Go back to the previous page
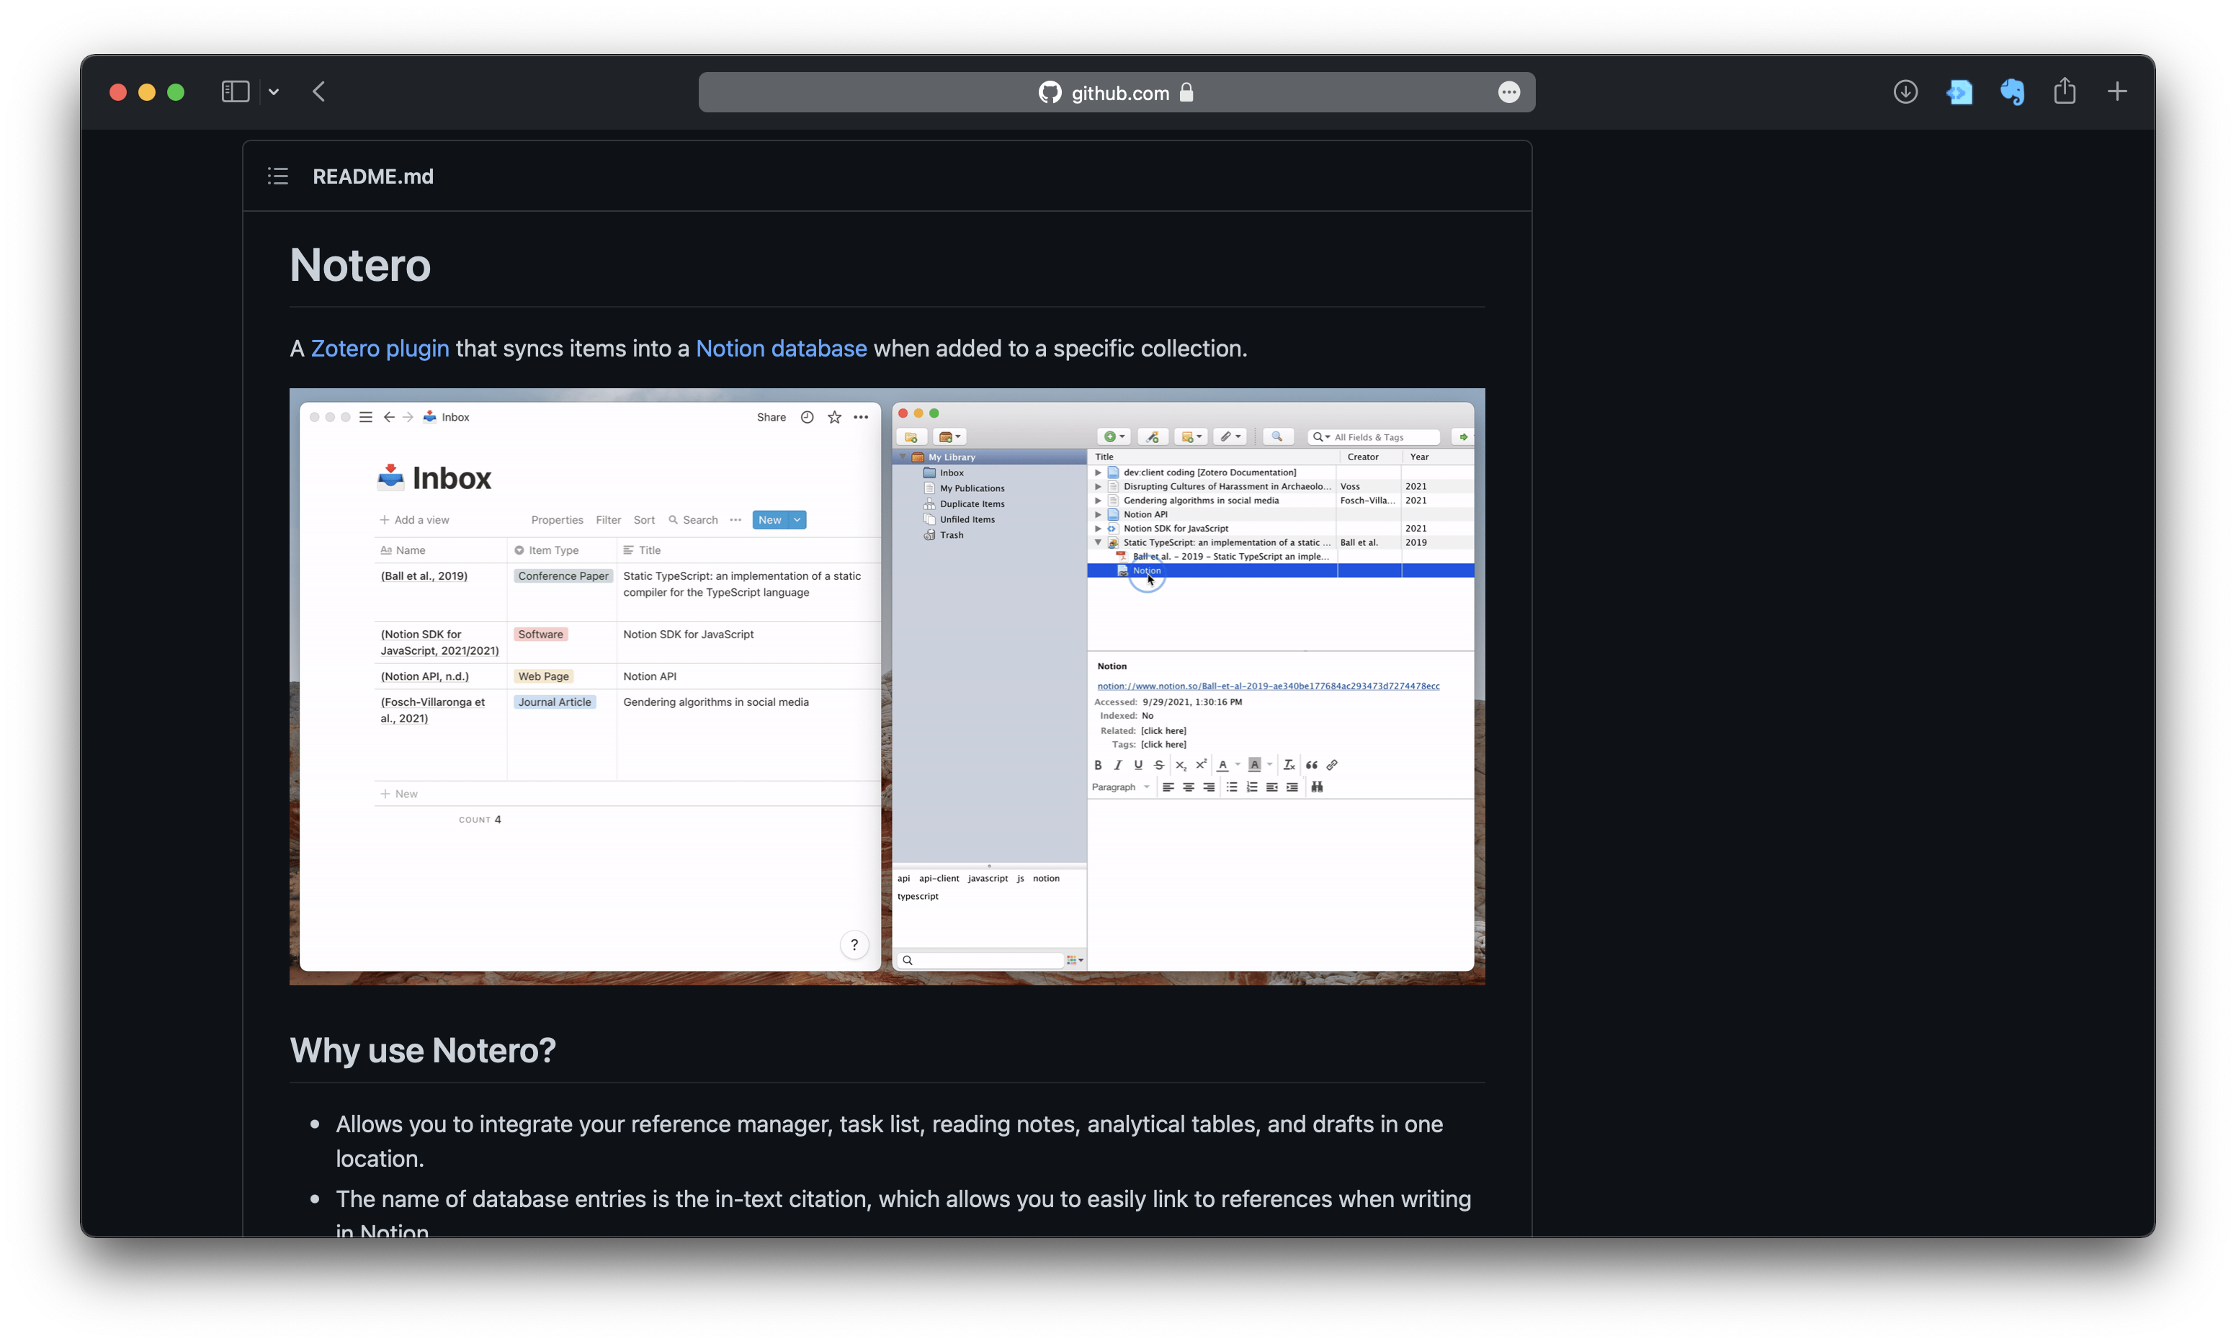This screenshot has height=1344, width=2236. (x=319, y=91)
